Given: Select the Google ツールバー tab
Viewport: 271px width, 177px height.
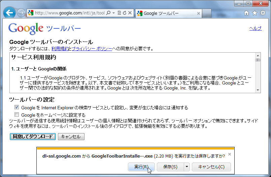Looking at the screenshot, I should coord(169,13).
